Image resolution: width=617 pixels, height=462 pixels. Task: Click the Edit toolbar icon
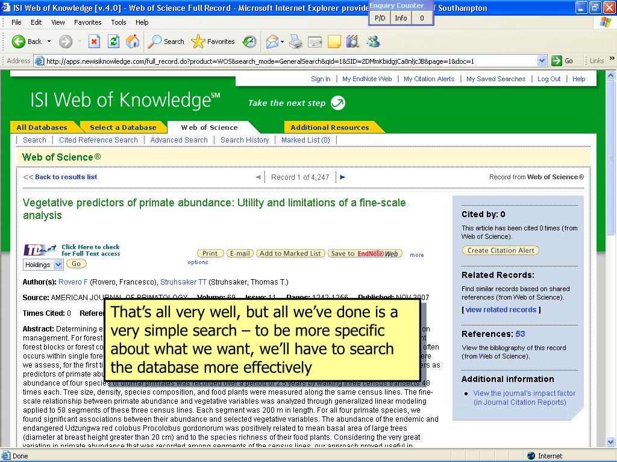(315, 42)
